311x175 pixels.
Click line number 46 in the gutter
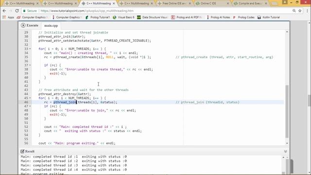pos(26,102)
